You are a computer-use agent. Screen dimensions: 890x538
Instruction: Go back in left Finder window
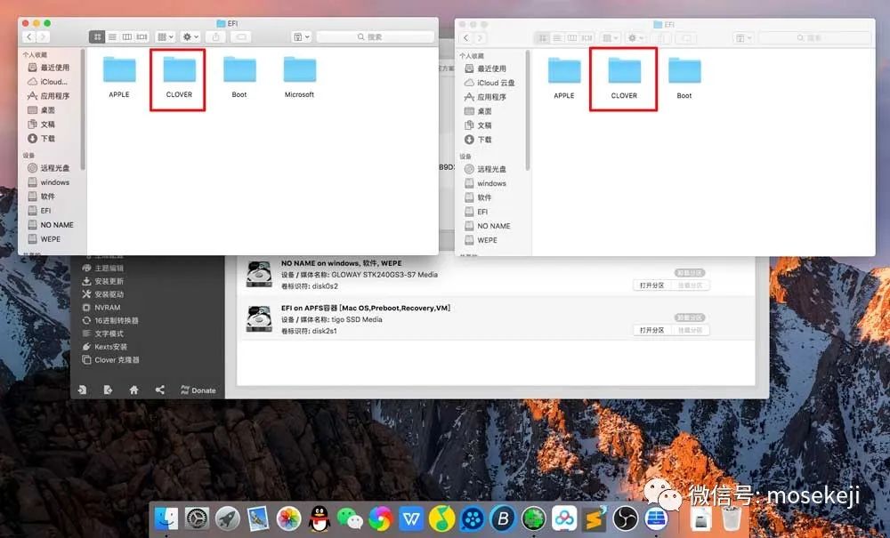point(29,36)
